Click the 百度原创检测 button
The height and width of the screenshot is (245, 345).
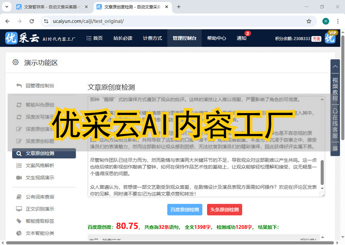click(185, 209)
